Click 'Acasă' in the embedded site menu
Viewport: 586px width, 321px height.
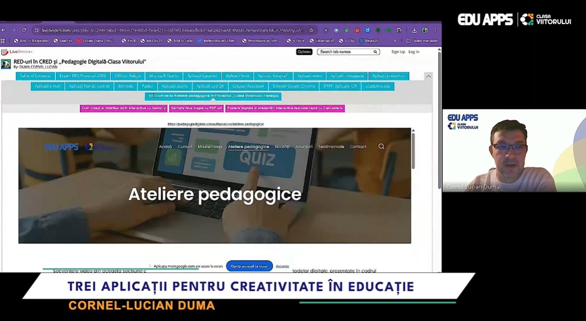165,147
